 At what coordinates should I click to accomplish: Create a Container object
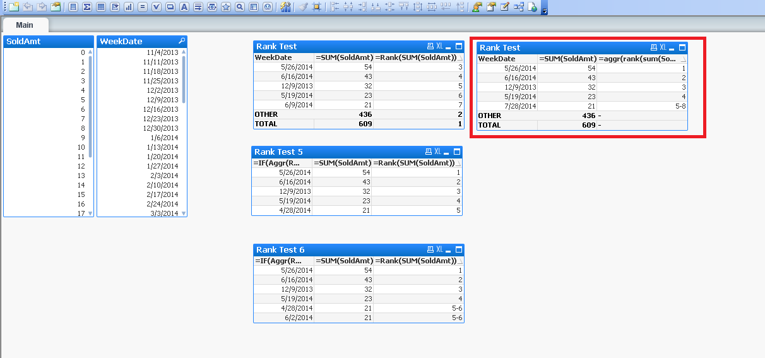coord(254,7)
